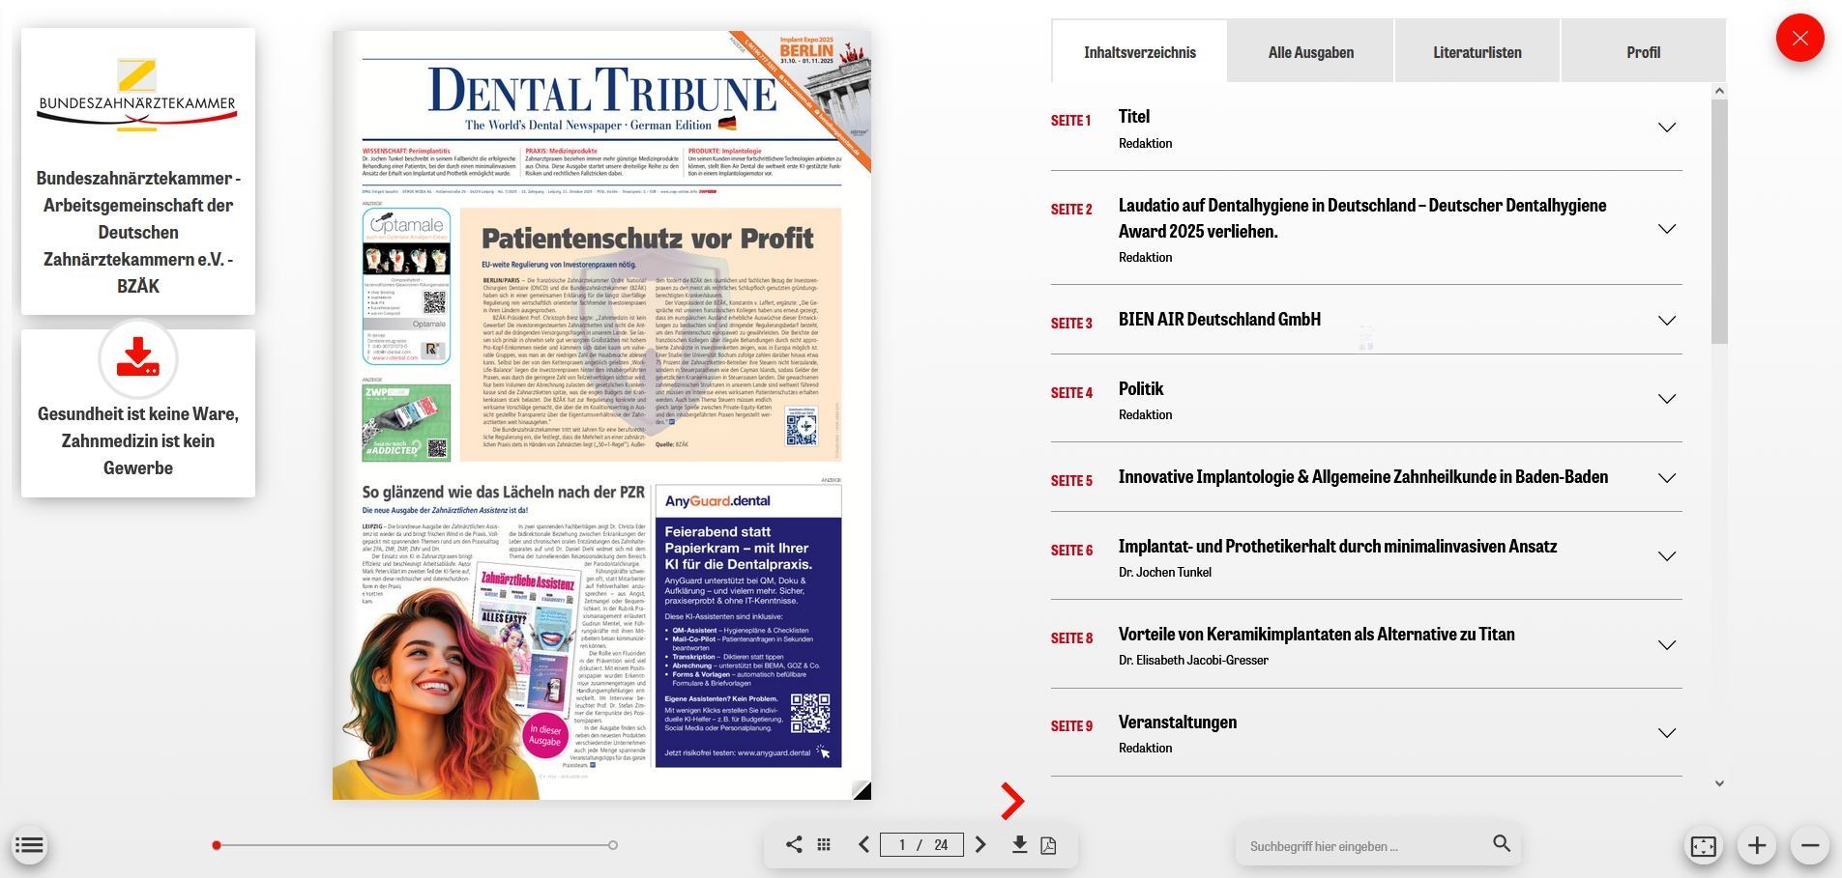The image size is (1842, 878).
Task: Click the share icon in bottom toolbar
Action: coord(794,845)
